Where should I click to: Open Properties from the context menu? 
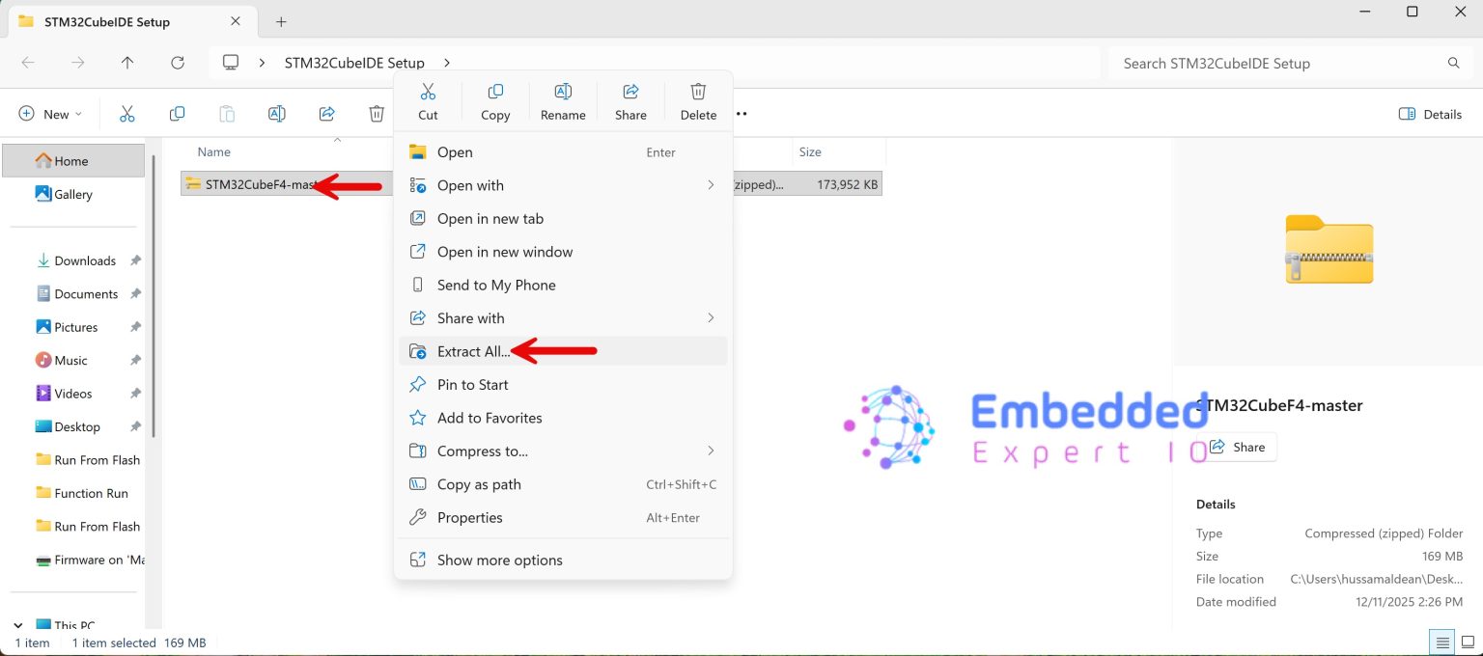click(469, 517)
